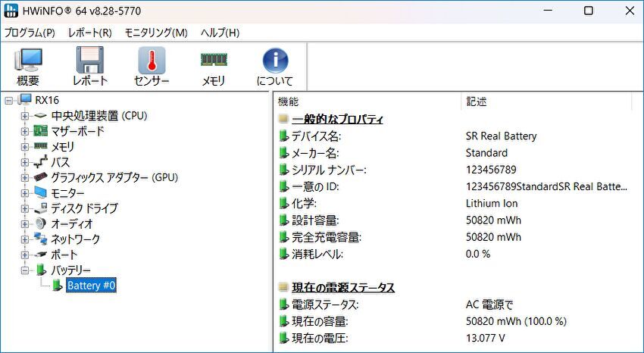
Task: Click the オーディオ speaker icon
Action: pos(40,223)
